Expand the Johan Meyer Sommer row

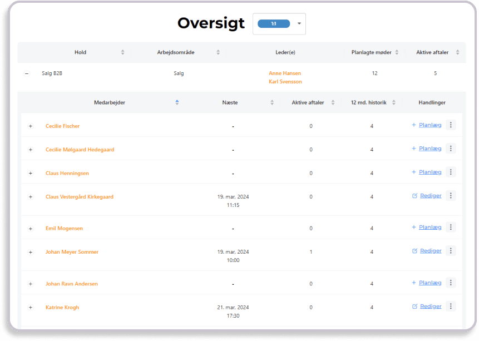[31, 252]
